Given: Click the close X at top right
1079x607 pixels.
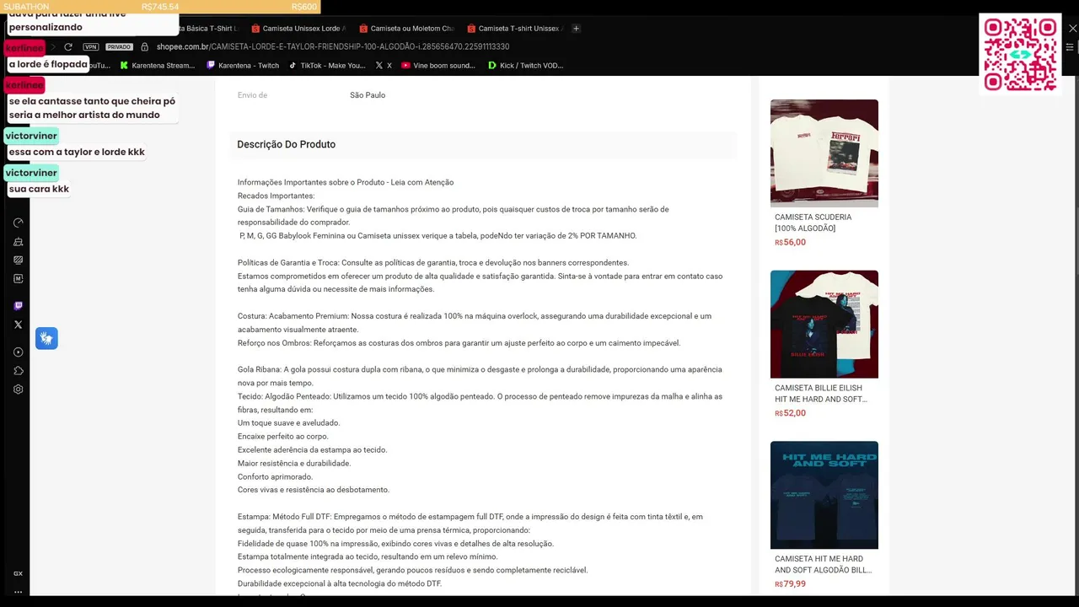Looking at the screenshot, I should pos(1072,29).
